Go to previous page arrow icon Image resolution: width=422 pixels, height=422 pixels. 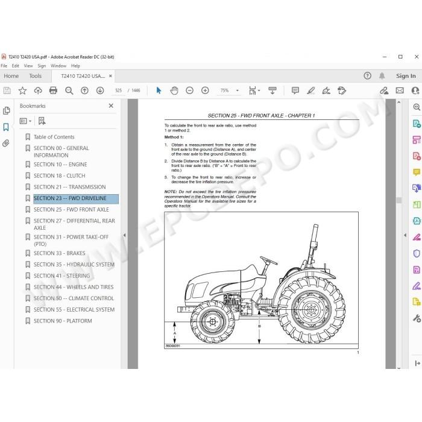[x=84, y=90]
